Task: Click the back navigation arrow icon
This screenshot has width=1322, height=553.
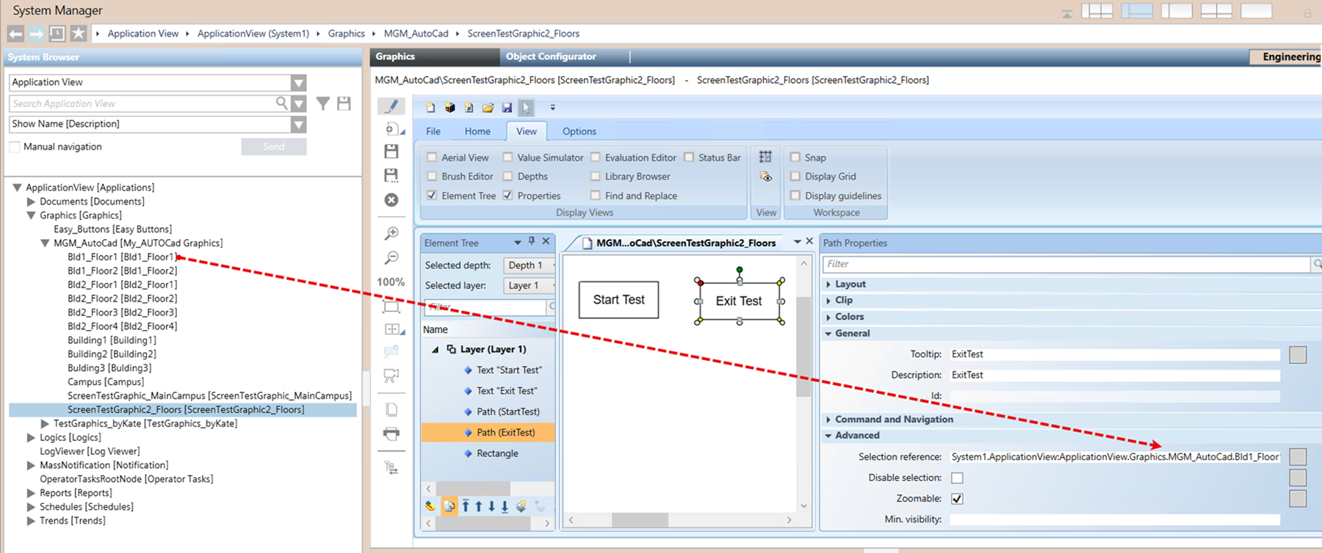Action: pos(15,34)
